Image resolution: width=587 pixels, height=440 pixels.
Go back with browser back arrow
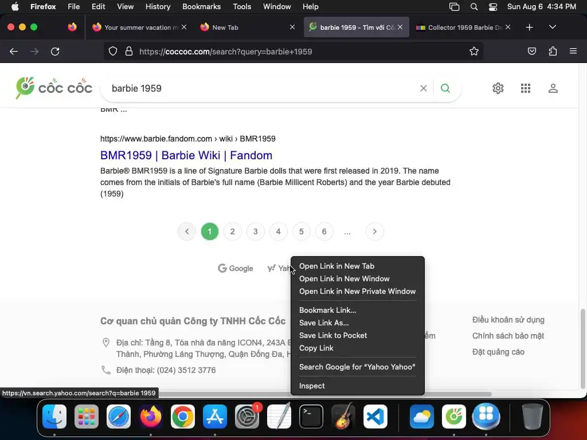pos(14,52)
